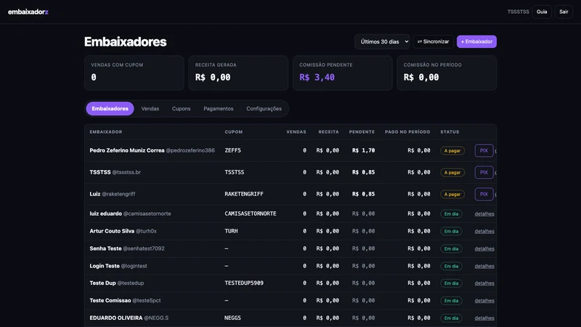Click the TSSSTSS account name in header
This screenshot has width=581, height=327.
(518, 12)
